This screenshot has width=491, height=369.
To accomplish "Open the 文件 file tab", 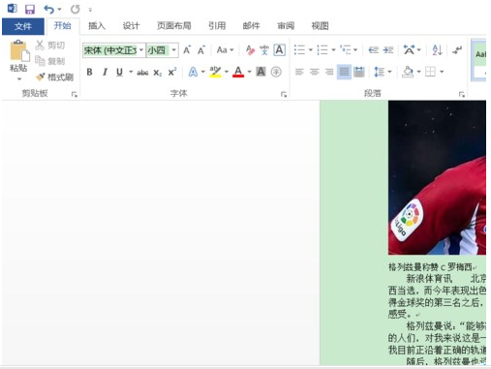I will (23, 26).
